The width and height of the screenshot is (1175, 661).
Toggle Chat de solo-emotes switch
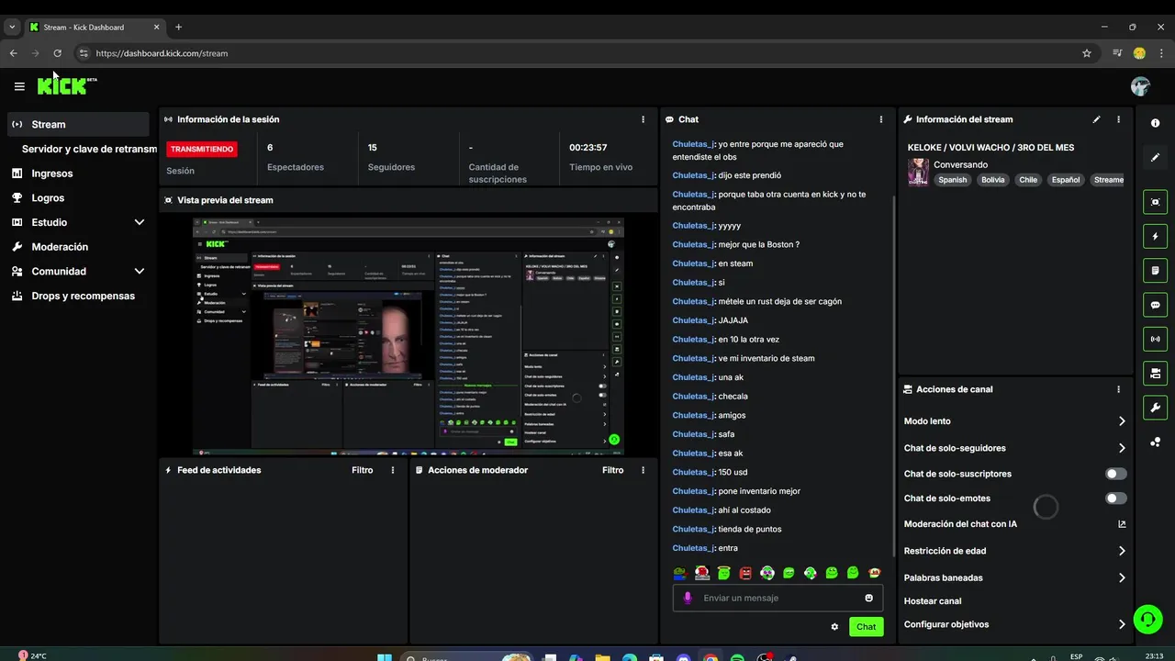click(1116, 499)
